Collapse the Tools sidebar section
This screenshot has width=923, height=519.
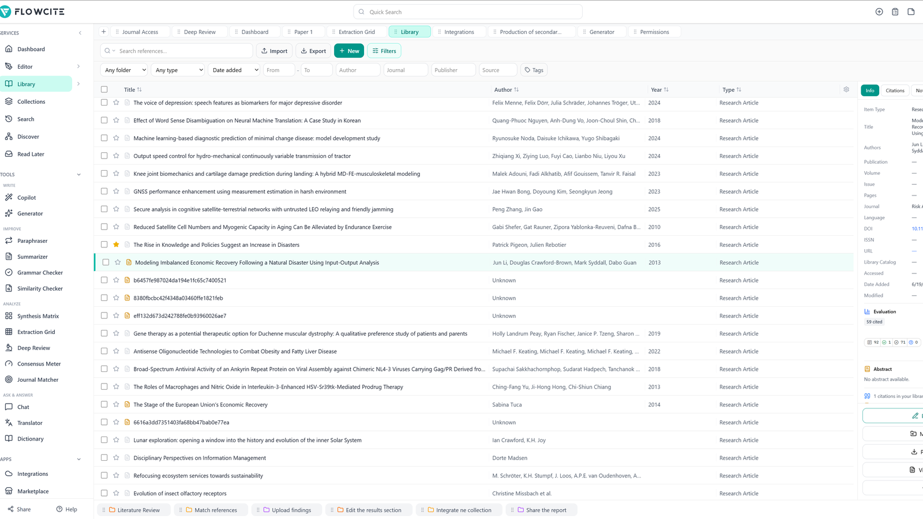[x=79, y=175]
